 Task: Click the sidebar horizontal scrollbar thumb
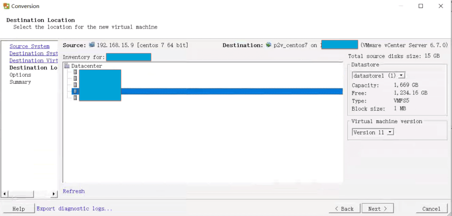coord(21,194)
